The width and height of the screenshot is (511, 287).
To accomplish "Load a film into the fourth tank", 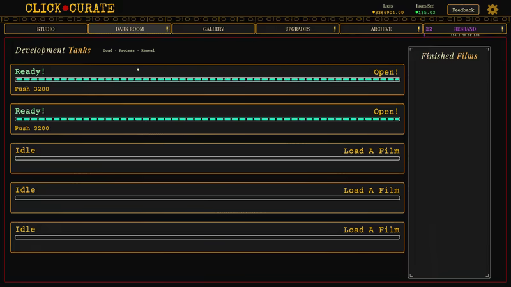I will (371, 190).
